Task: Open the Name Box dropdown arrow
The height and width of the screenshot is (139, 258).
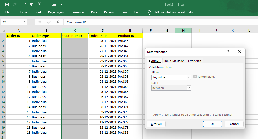Action: point(24,22)
